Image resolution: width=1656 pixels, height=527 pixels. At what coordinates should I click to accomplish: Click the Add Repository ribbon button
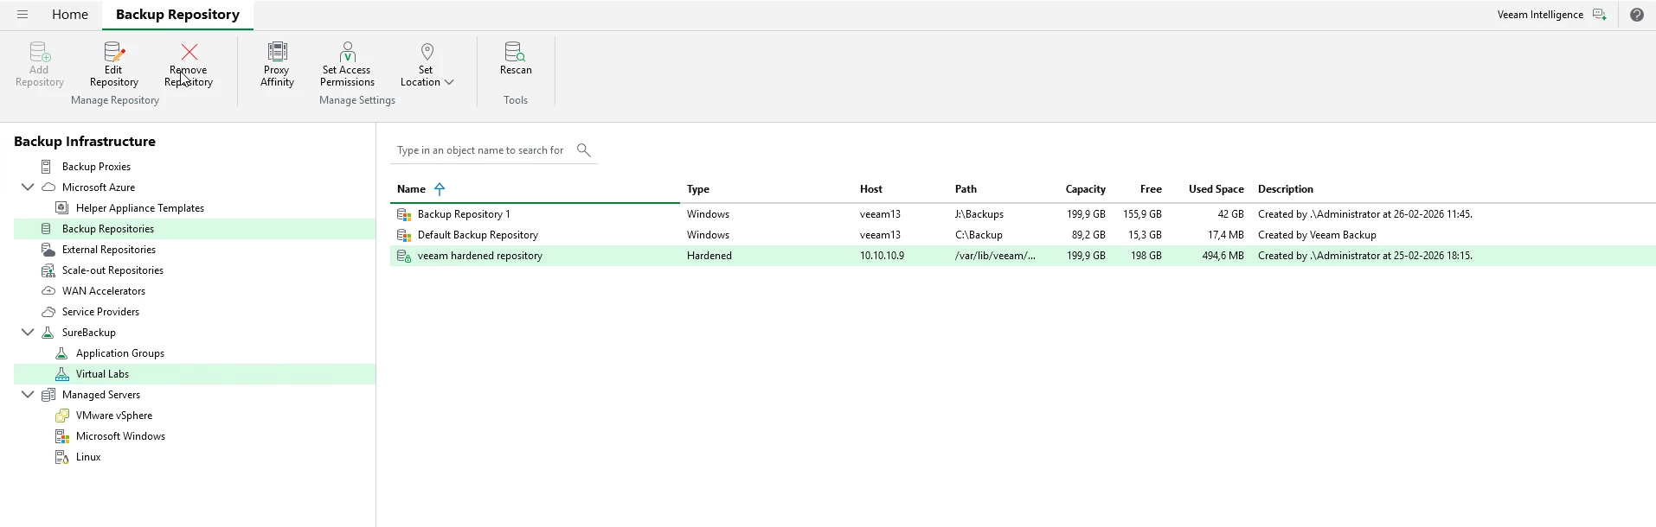40,65
